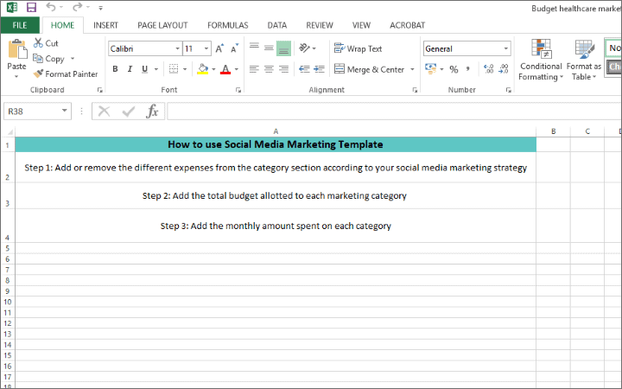This screenshot has height=389, width=622.
Task: Switch to the Page Layout tab
Action: pos(163,26)
